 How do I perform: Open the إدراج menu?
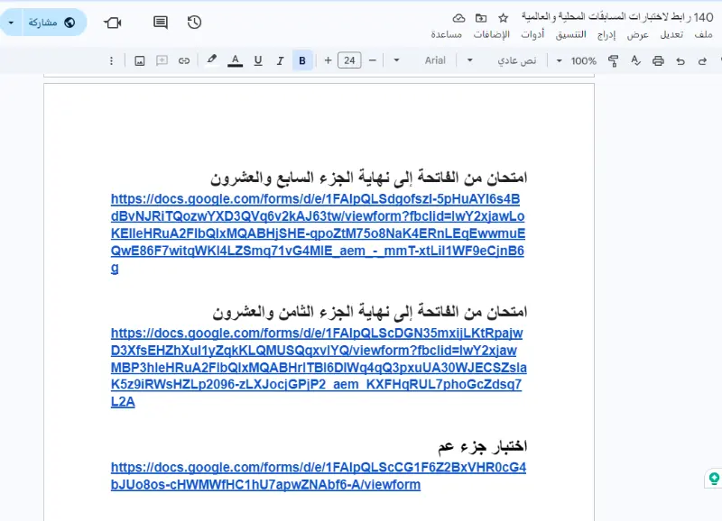606,34
